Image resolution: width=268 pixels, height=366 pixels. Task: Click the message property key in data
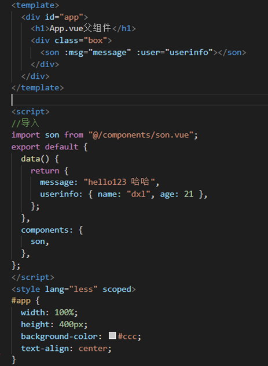click(57, 182)
